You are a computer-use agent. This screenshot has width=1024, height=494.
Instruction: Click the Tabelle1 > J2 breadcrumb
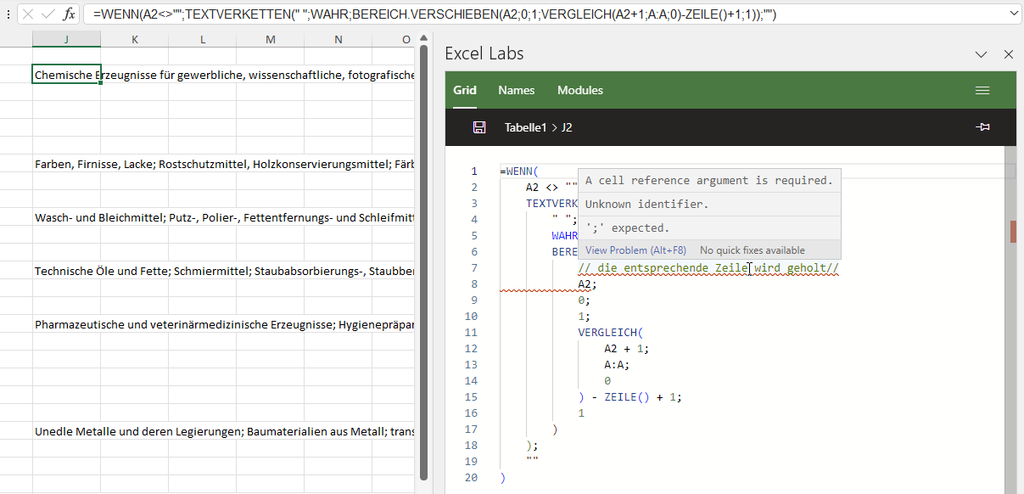point(538,127)
